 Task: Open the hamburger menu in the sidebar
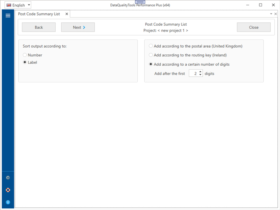(x=8, y=16)
